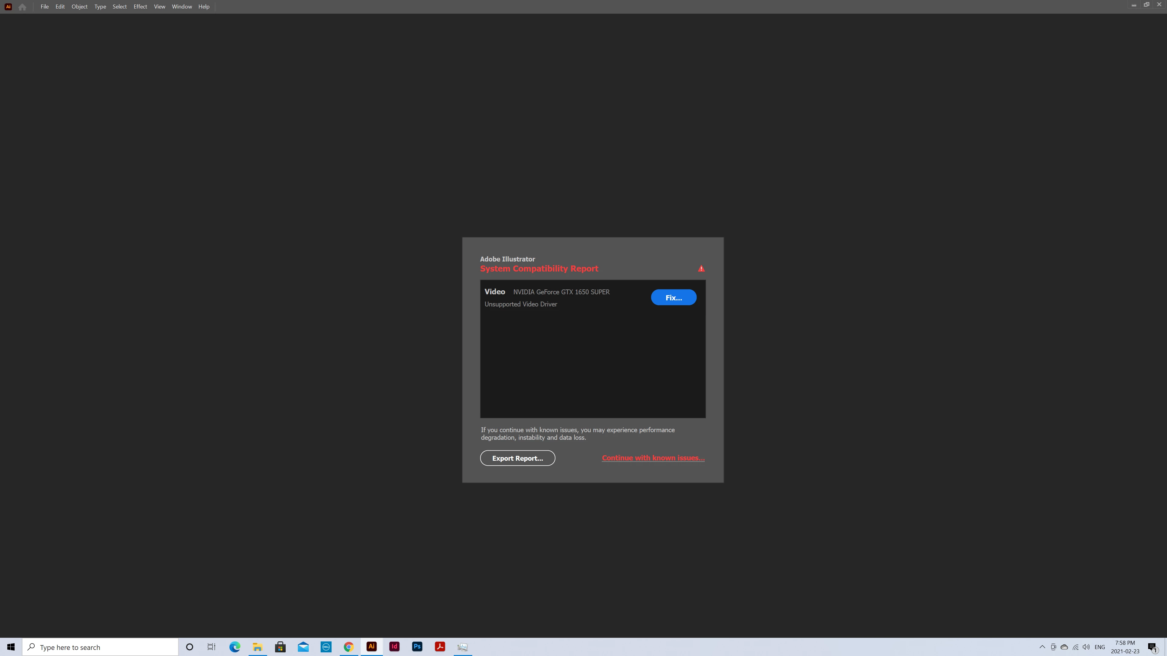Screen dimensions: 1167x656
Task: Expand the hidden system tray icons
Action: 1042,647
